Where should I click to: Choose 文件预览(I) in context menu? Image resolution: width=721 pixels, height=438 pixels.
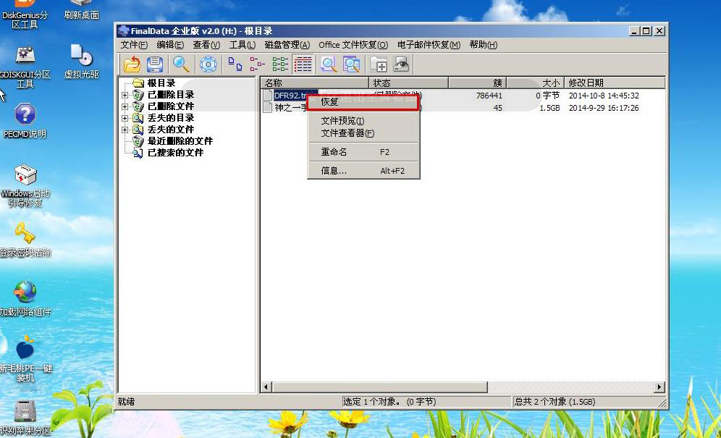(x=363, y=121)
